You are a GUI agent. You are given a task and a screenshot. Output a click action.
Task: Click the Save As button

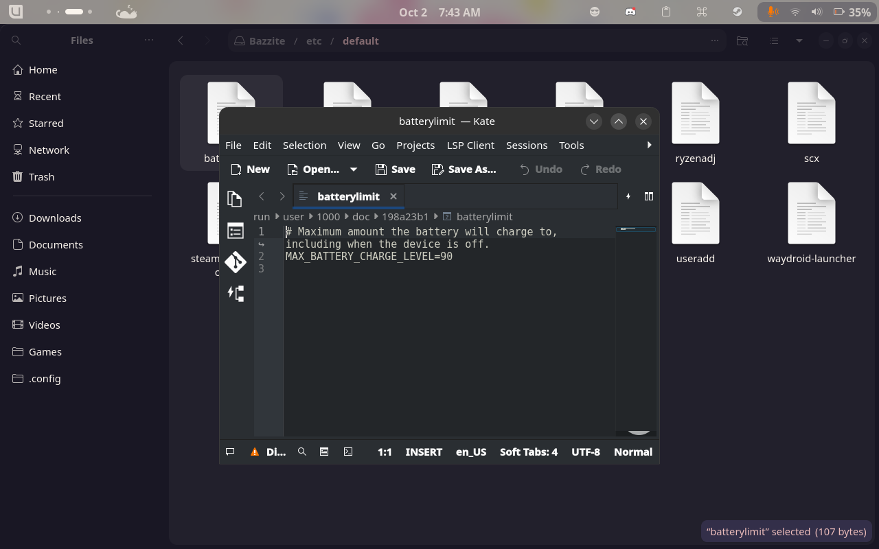(x=464, y=169)
